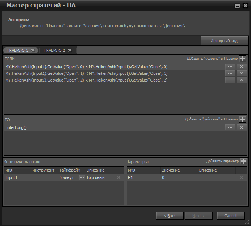Delete third HeikenAshi condition with index 2
The width and height of the screenshot is (251, 226).
[241, 80]
